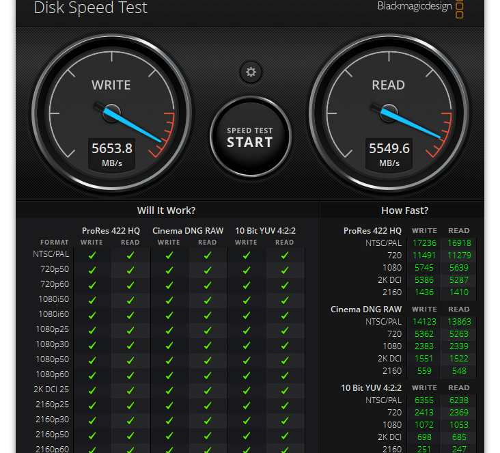Click 10 Bit YUV NTSC/PAL write value 6355
500x453 pixels.
coord(424,400)
